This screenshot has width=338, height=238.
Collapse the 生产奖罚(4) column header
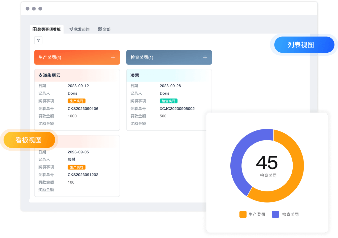[50, 57]
